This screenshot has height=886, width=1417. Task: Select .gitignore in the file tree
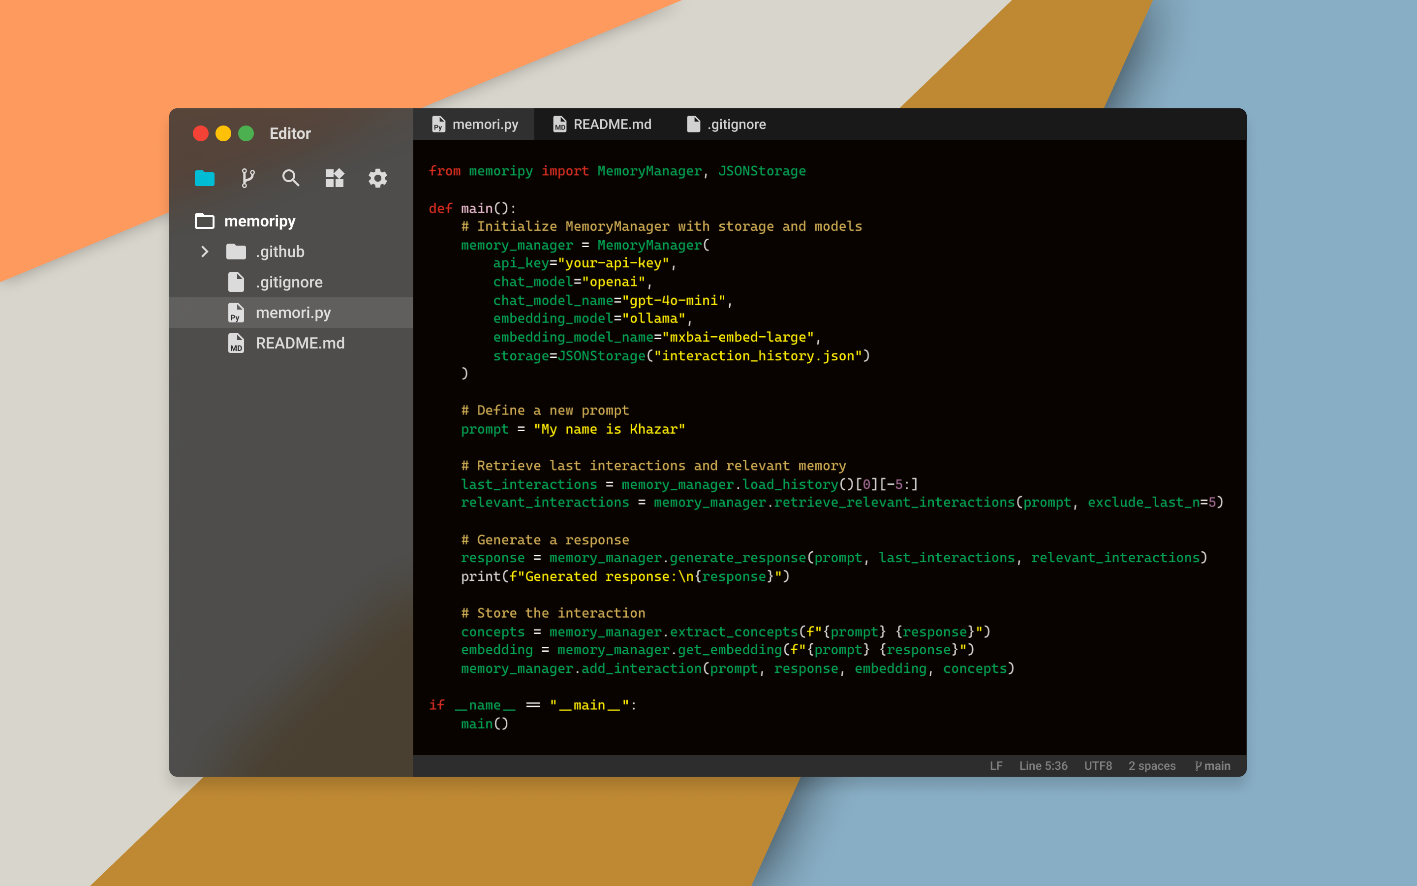[x=289, y=283]
